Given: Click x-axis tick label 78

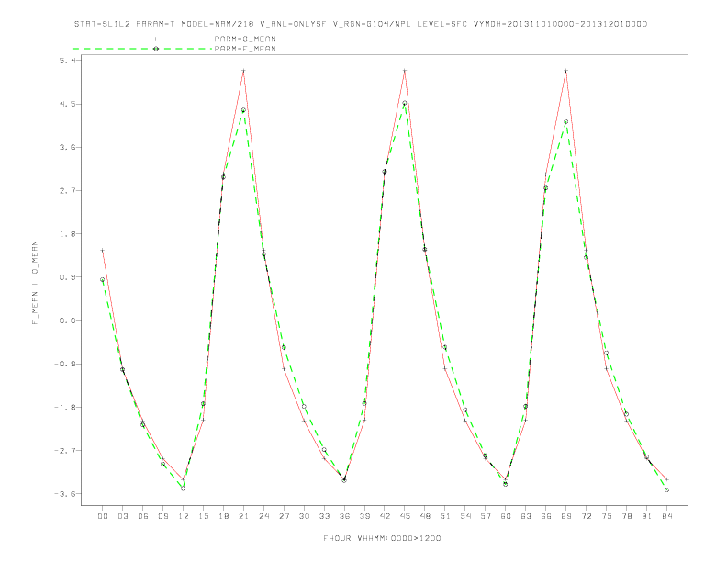Looking at the screenshot, I should tap(626, 516).
